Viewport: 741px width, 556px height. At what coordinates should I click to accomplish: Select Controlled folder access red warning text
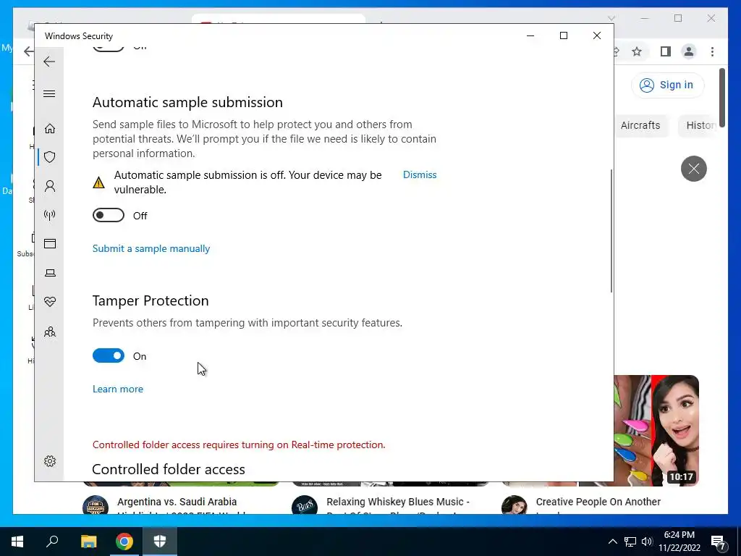click(x=239, y=445)
